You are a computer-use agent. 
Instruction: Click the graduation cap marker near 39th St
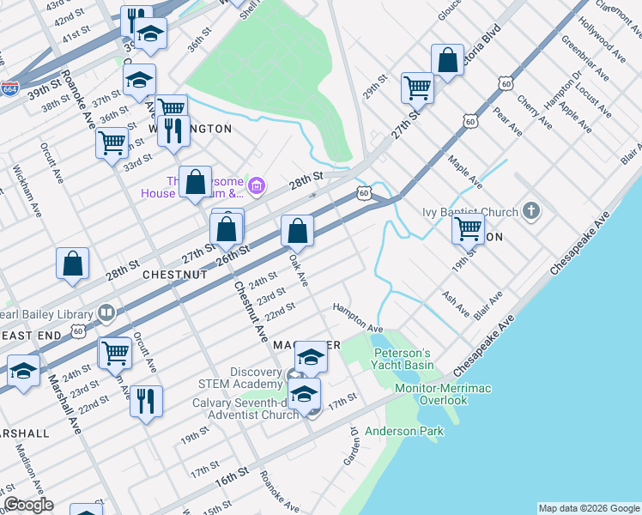[x=150, y=34]
